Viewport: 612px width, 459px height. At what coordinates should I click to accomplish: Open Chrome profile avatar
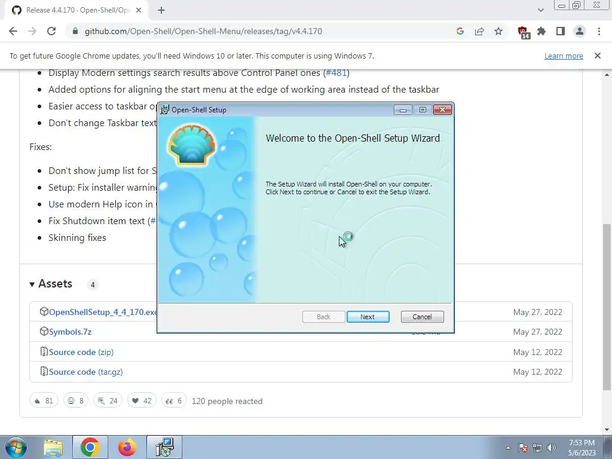[x=580, y=31]
